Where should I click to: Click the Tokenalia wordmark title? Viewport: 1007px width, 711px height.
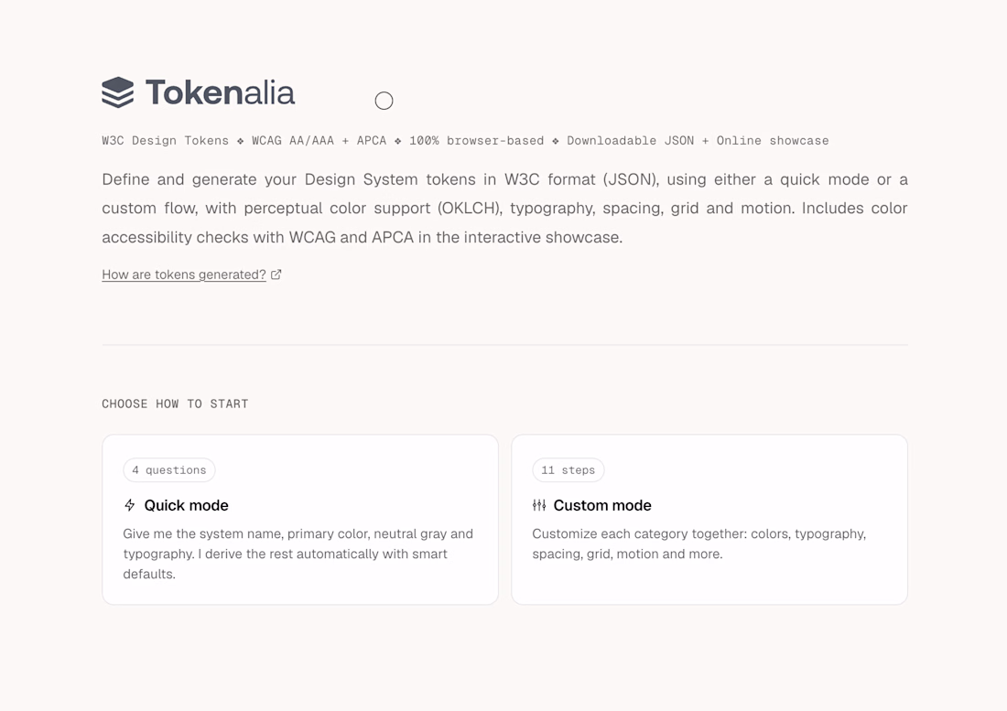point(221,92)
